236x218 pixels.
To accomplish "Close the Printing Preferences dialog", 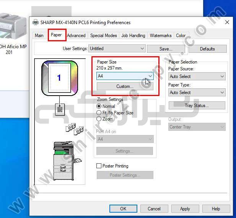I will tap(227, 22).
